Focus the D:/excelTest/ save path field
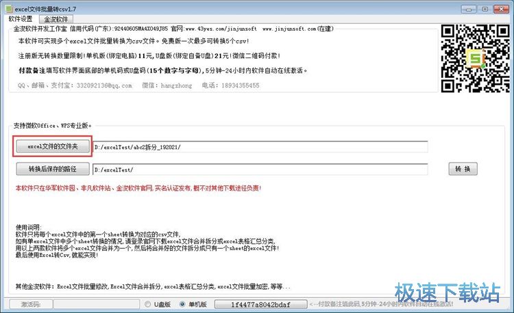Screen dimensions: 514x313 click(260, 169)
